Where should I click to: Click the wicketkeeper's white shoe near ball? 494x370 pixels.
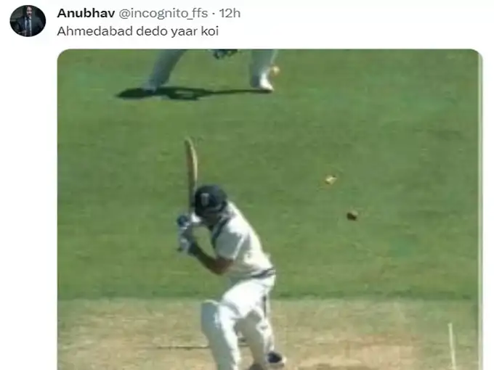(262, 83)
